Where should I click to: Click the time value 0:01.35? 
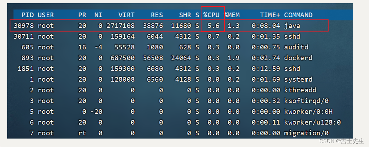(x=266, y=36)
